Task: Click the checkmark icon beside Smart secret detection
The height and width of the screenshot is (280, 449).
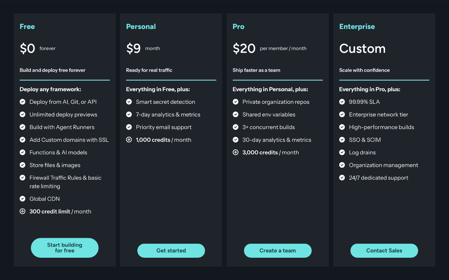Action: (129, 102)
